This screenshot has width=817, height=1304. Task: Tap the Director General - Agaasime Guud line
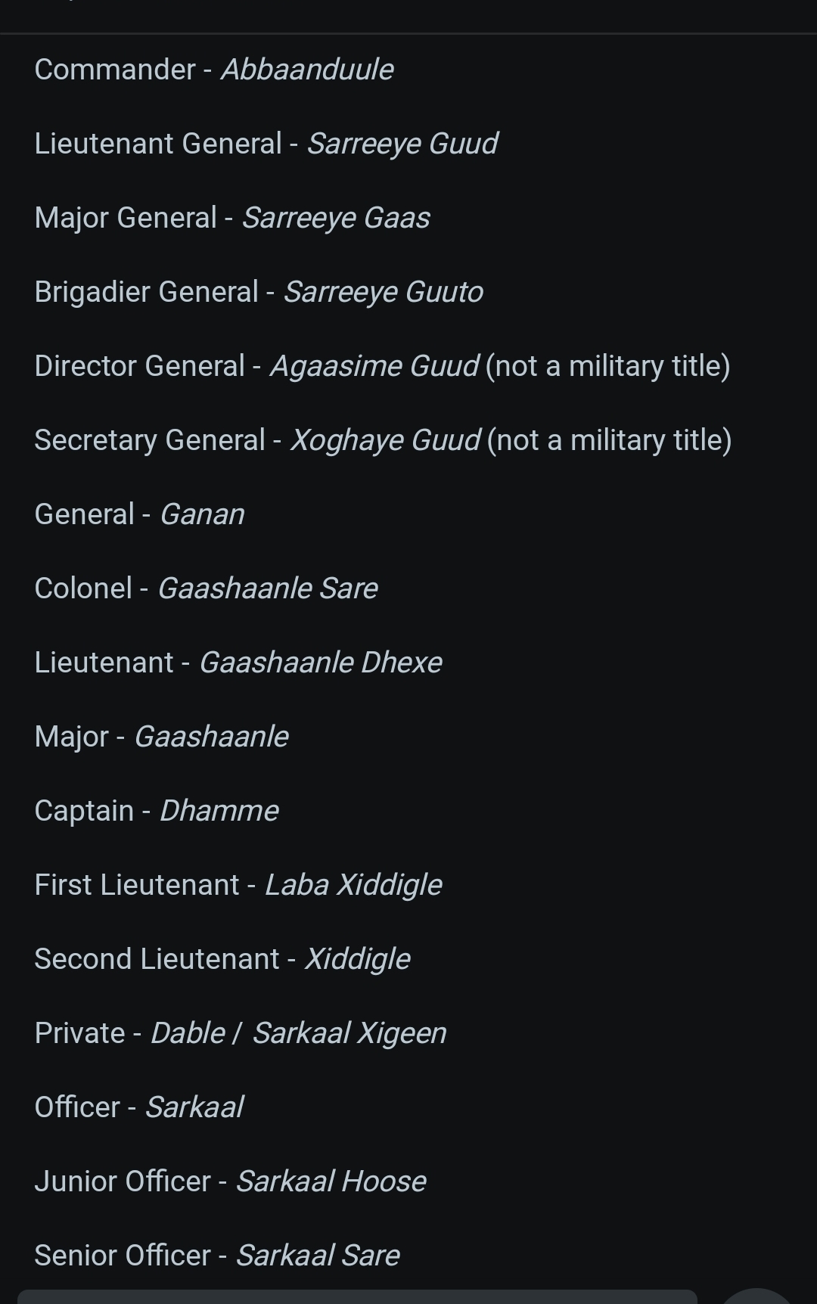click(x=383, y=366)
